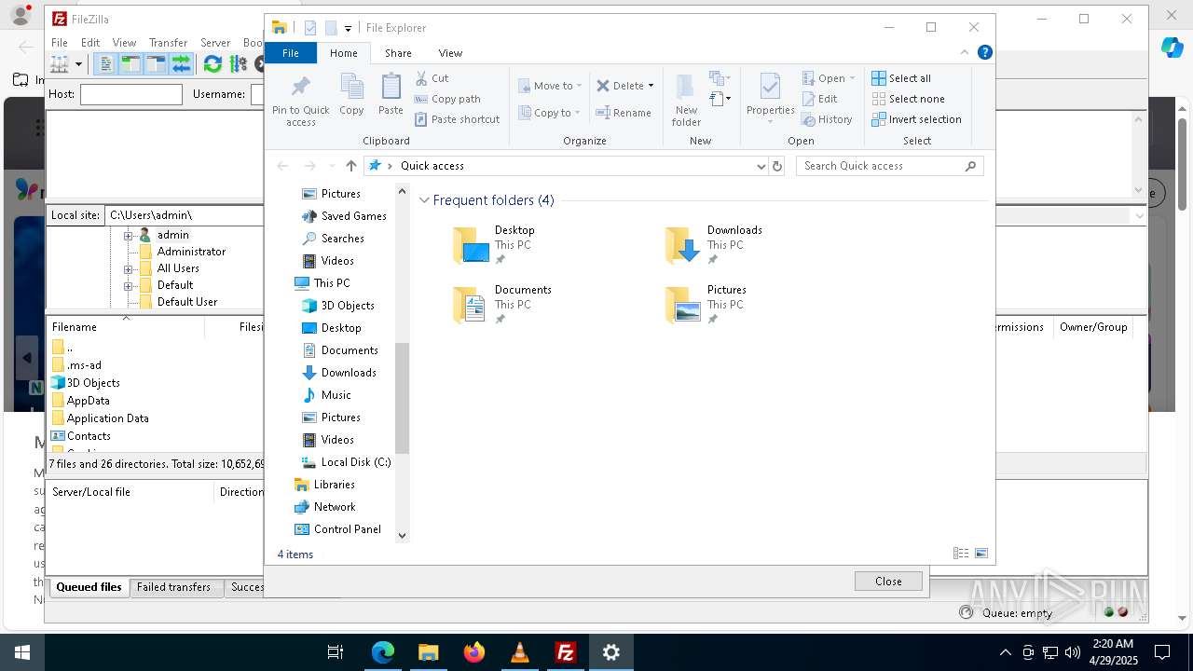Open the File tab in Explorer
1193x671 pixels.
(291, 53)
